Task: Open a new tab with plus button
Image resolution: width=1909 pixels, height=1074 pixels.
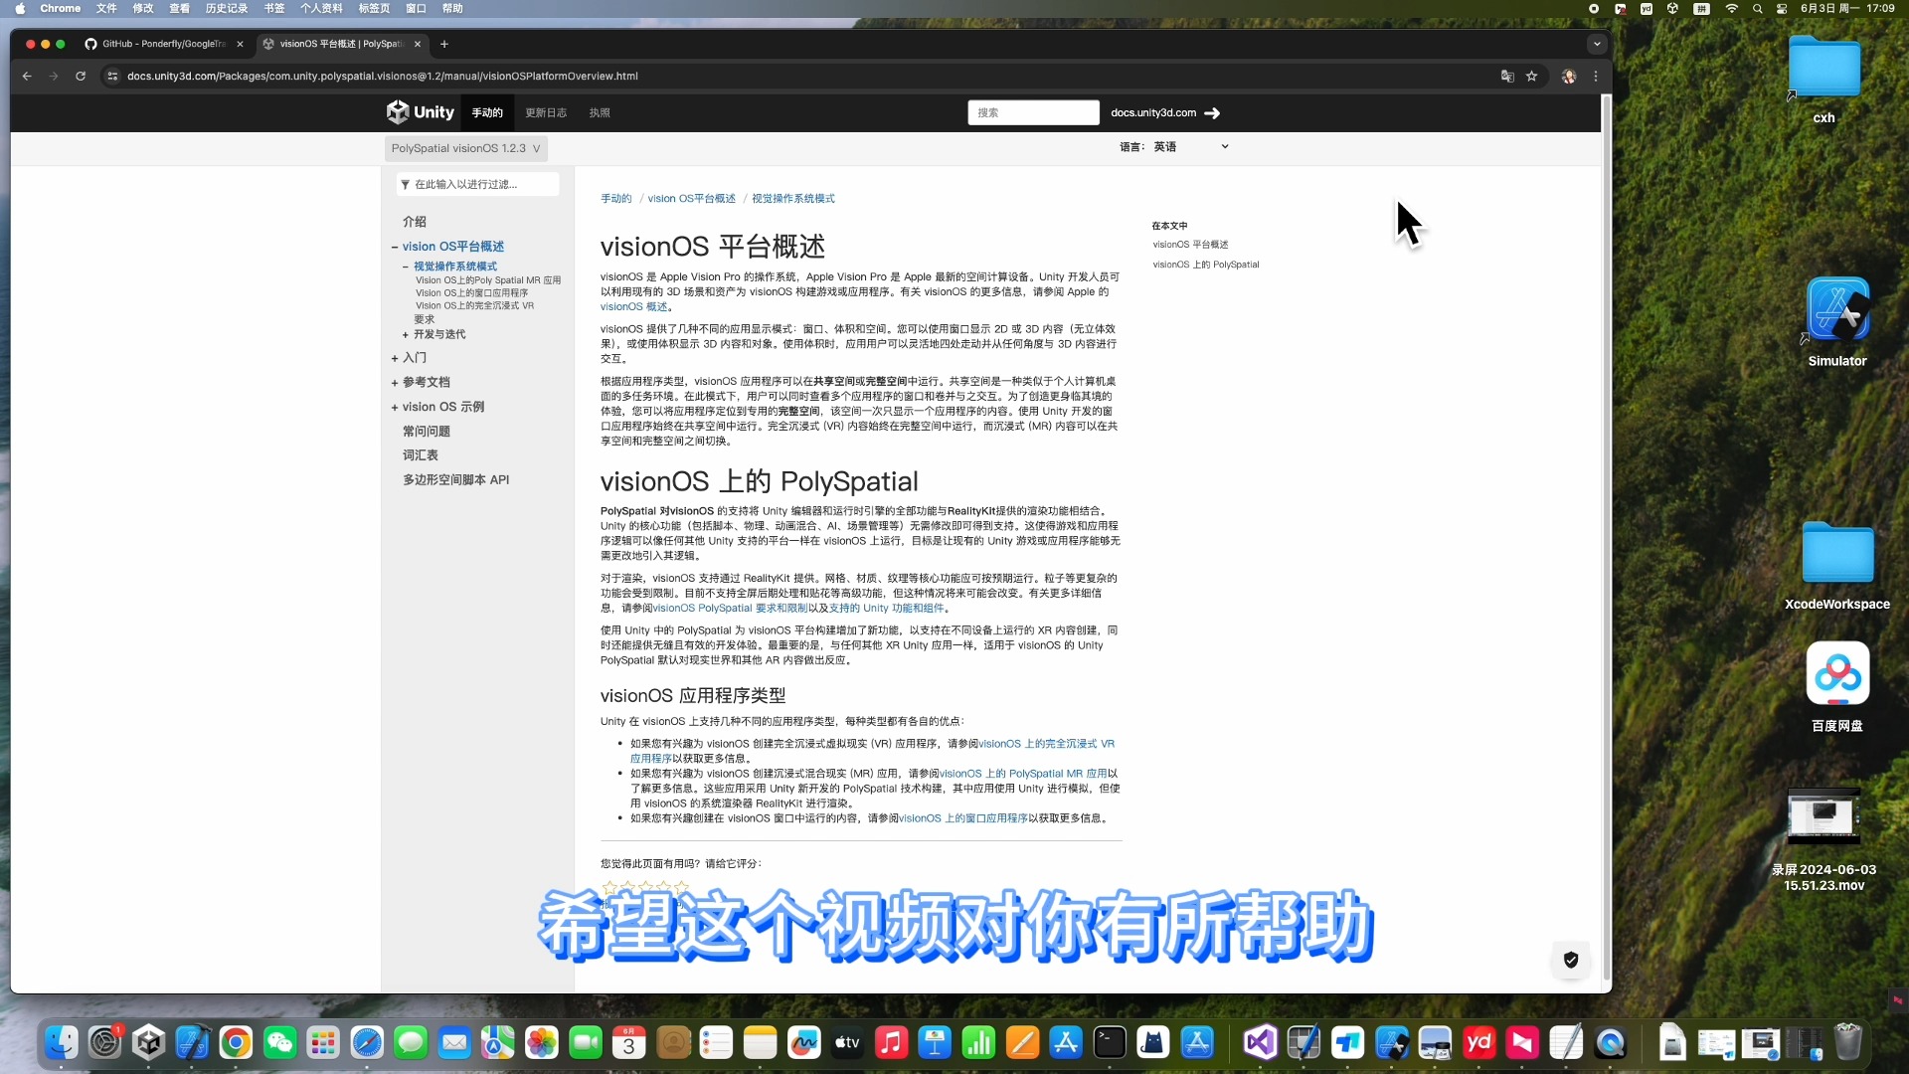Action: coord(444,44)
